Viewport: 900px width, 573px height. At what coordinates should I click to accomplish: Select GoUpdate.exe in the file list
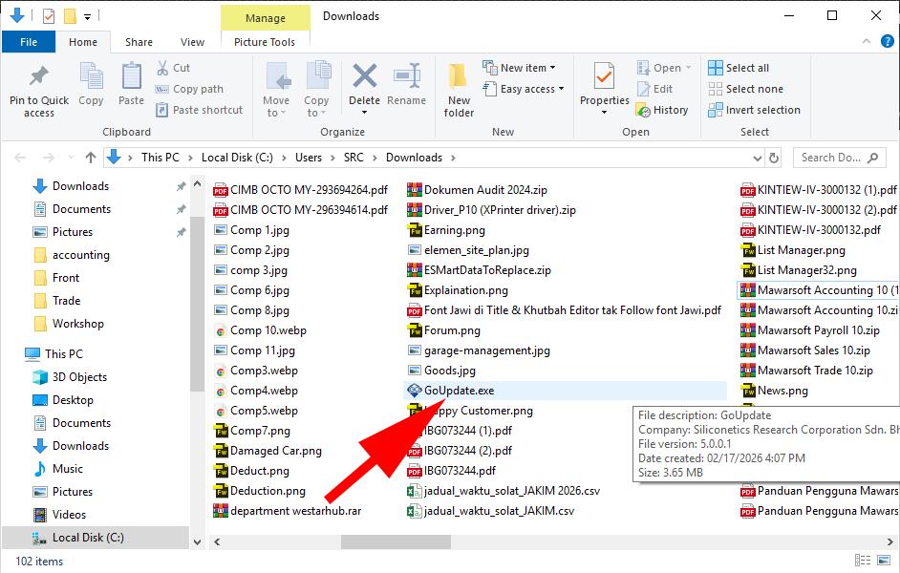459,391
